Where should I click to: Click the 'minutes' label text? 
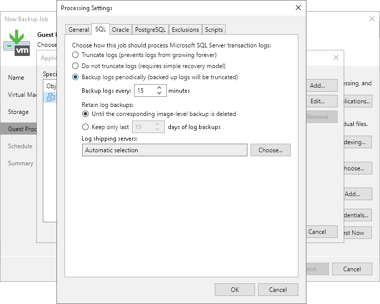pyautogui.click(x=179, y=91)
